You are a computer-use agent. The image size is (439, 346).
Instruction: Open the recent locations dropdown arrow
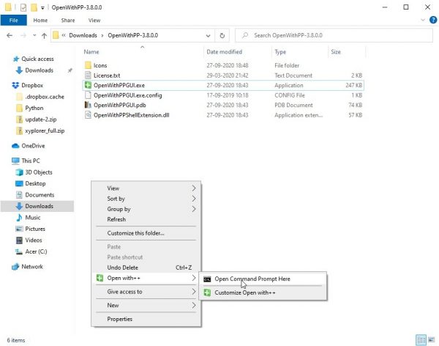coord(34,35)
